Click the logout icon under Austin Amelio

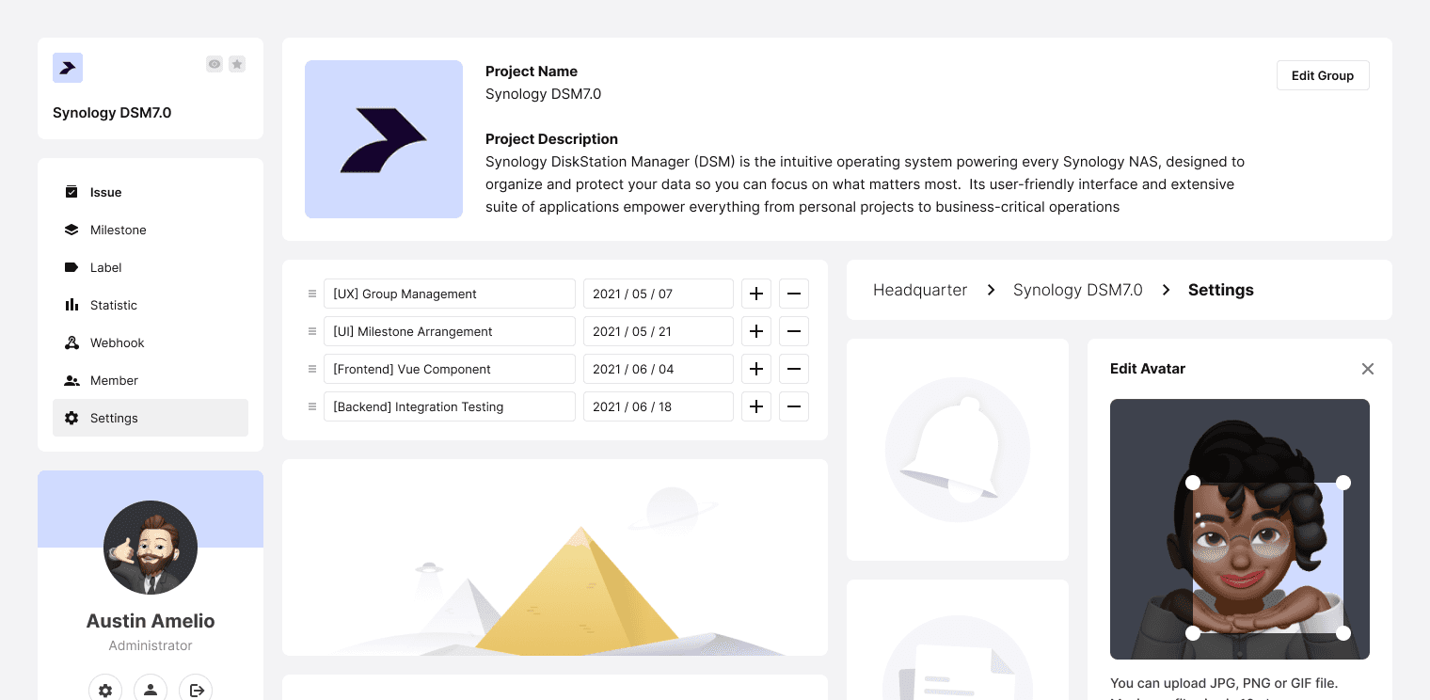(x=196, y=691)
